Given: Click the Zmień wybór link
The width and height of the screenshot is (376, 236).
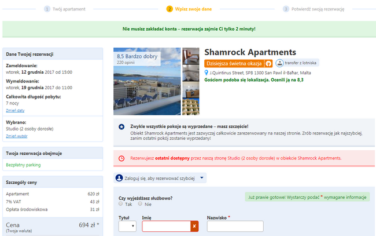Looking at the screenshot, I should pyautogui.click(x=17, y=136).
